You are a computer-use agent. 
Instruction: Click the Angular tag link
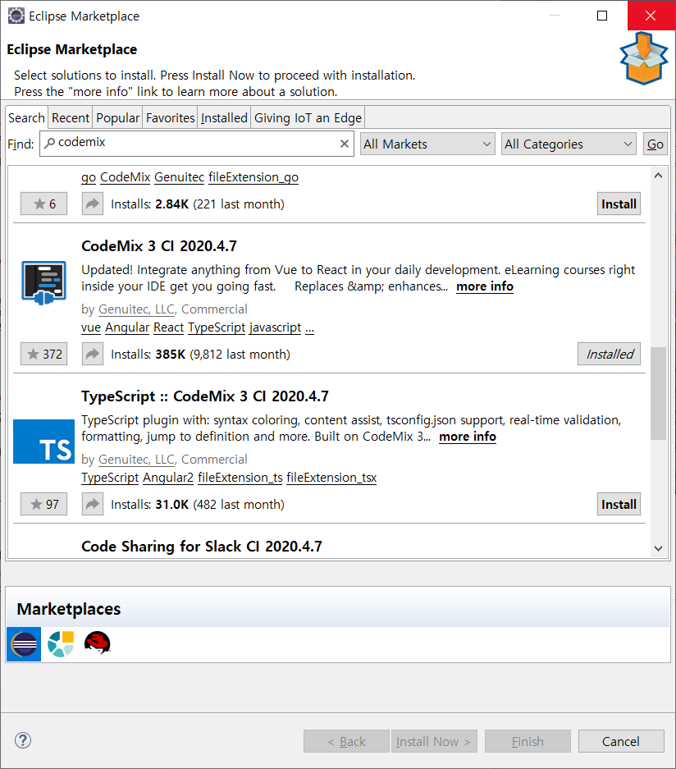(127, 327)
